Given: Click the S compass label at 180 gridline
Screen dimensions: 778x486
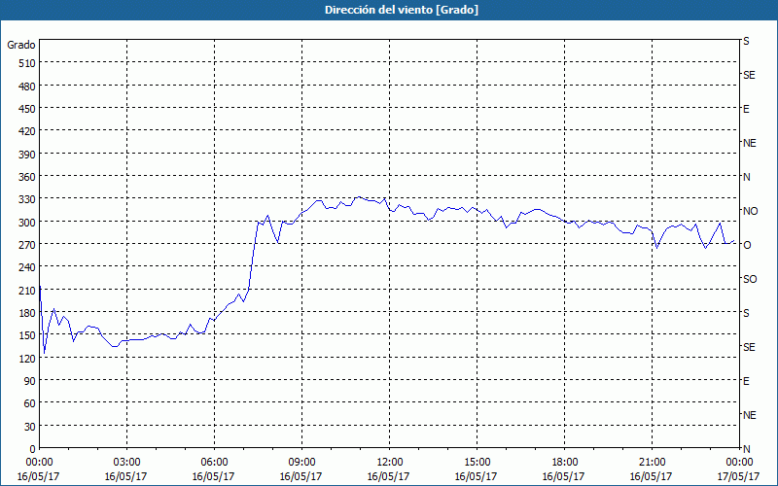Looking at the screenshot, I should [x=746, y=313].
